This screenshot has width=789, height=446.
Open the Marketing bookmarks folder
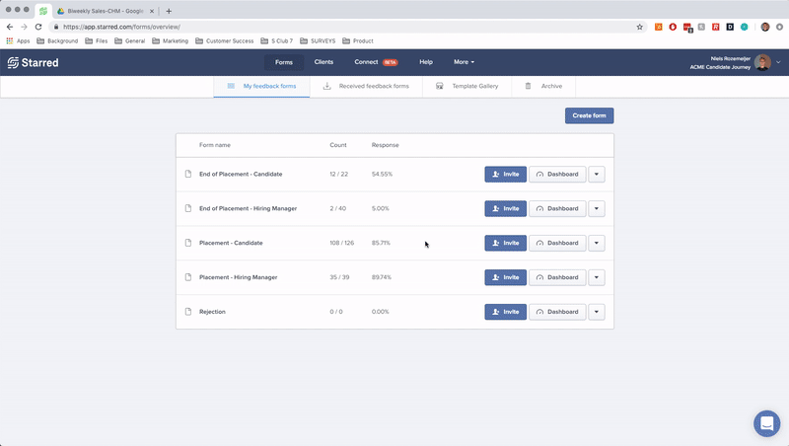170,40
